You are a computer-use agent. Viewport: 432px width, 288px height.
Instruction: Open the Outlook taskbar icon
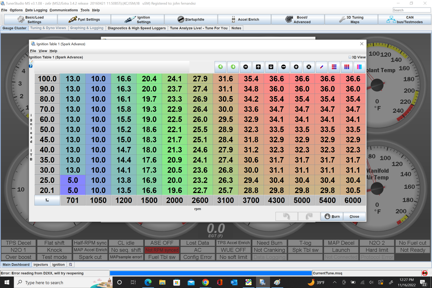point(234,283)
